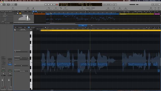Click the Insert Silence toolbar icon
161x91 pixels.
[126, 8]
